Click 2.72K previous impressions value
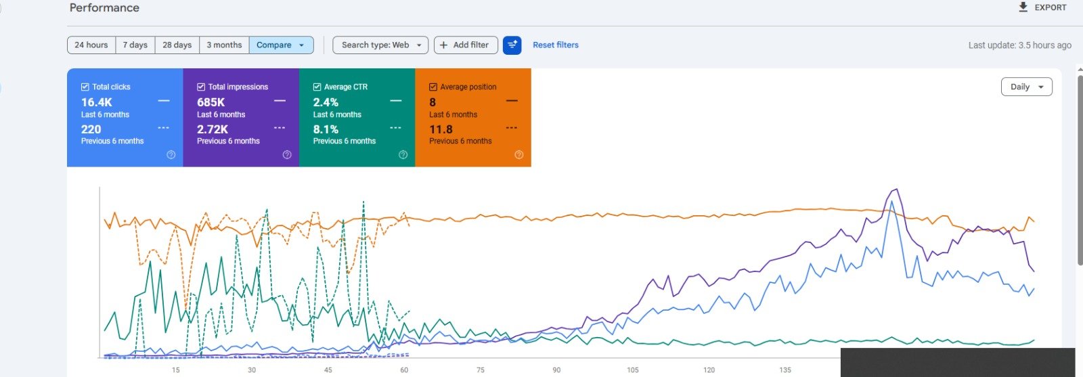This screenshot has width=1083, height=377. (x=213, y=129)
